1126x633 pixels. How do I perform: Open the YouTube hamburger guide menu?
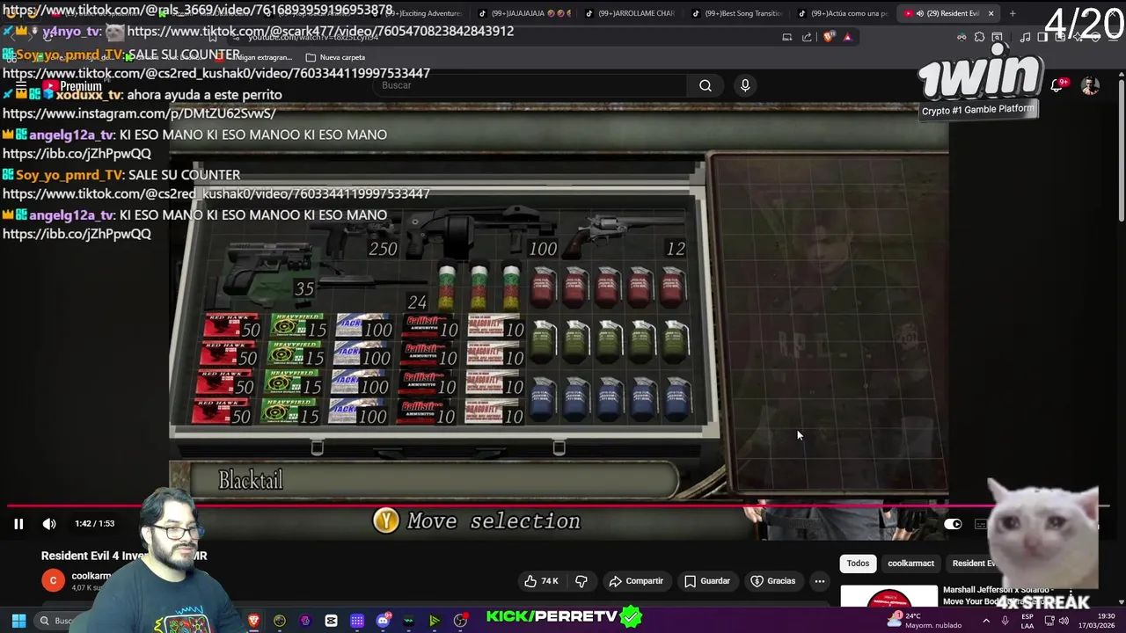point(19,85)
